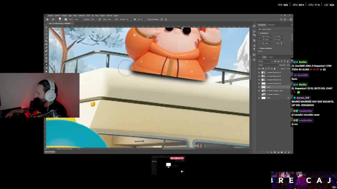Hide the unnamed-Photoroom (4) layer
The width and height of the screenshot is (337, 189).
259,83
